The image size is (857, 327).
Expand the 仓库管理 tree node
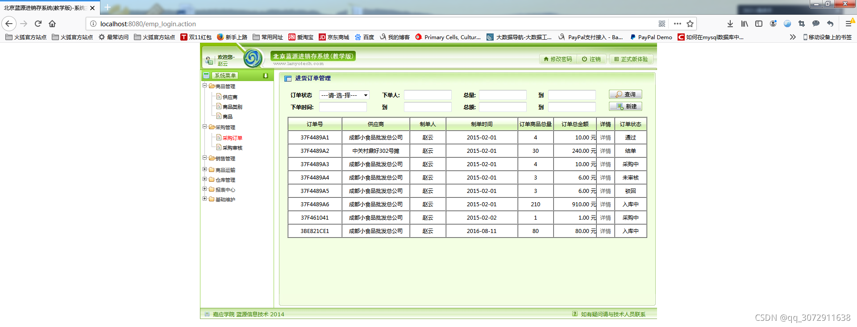coord(205,179)
